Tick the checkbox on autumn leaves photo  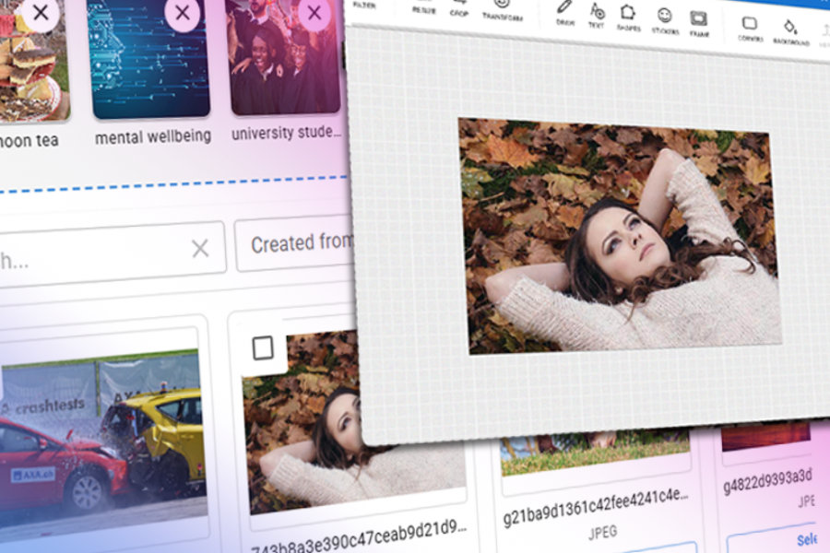(263, 347)
